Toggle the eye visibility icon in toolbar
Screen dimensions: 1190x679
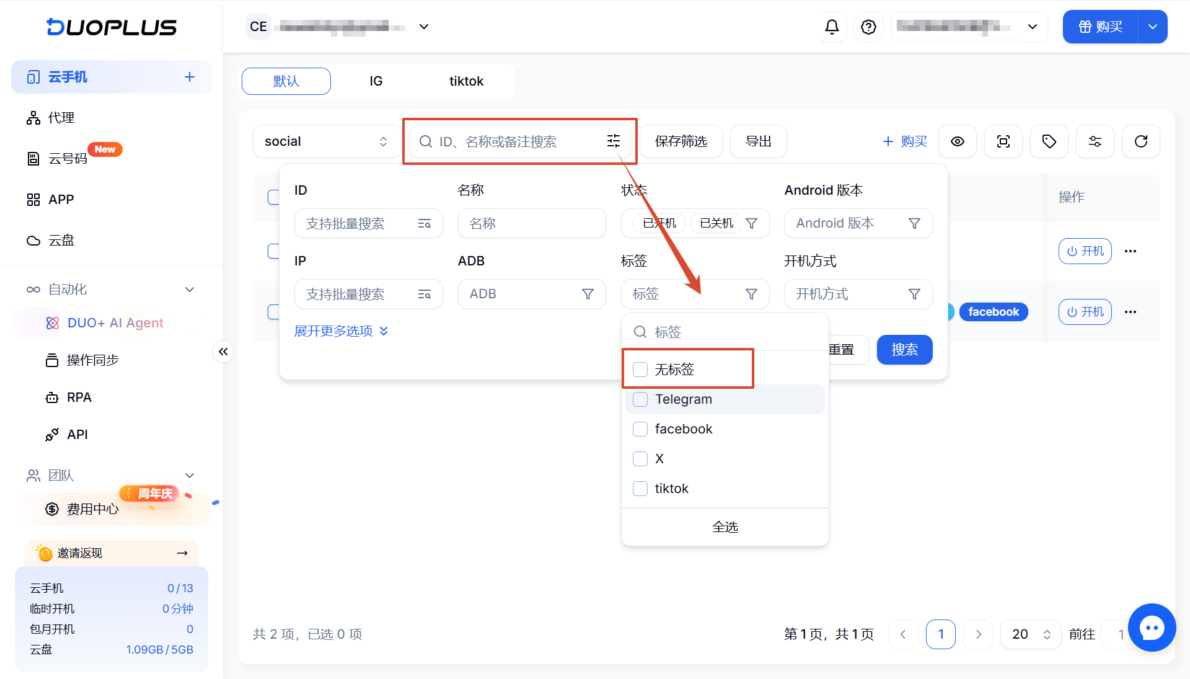958,141
